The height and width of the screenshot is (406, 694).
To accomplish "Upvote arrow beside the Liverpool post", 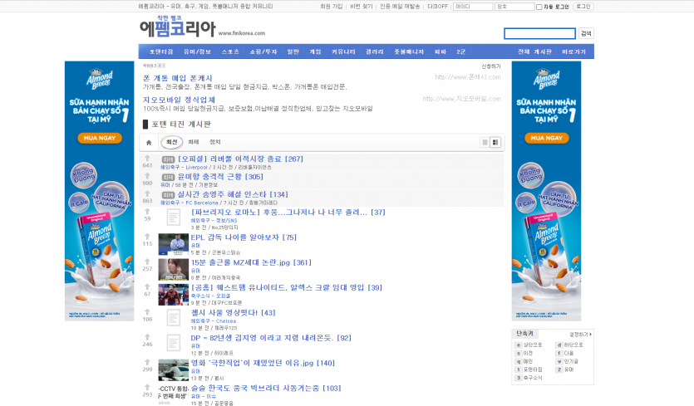I will tap(147, 158).
